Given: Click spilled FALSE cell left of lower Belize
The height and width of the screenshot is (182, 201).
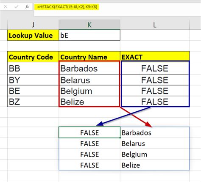Looking at the screenshot, I should pyautogui.click(x=89, y=165).
